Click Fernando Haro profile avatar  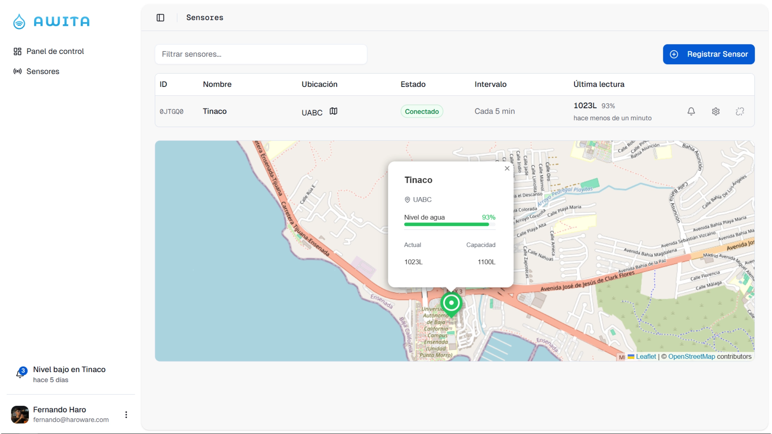[x=20, y=415]
